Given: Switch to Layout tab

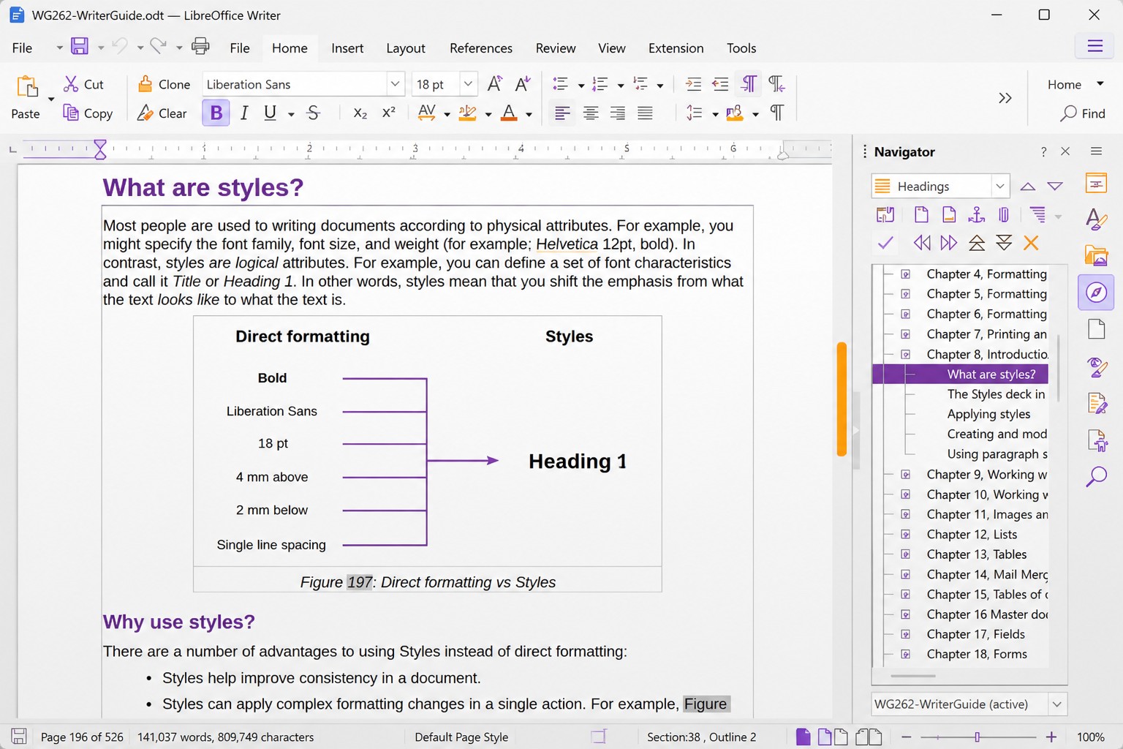Looking at the screenshot, I should (x=406, y=48).
